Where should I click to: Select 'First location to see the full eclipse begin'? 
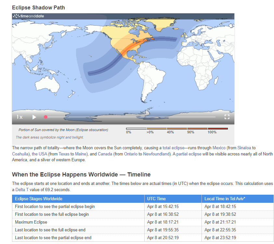tap(52, 214)
